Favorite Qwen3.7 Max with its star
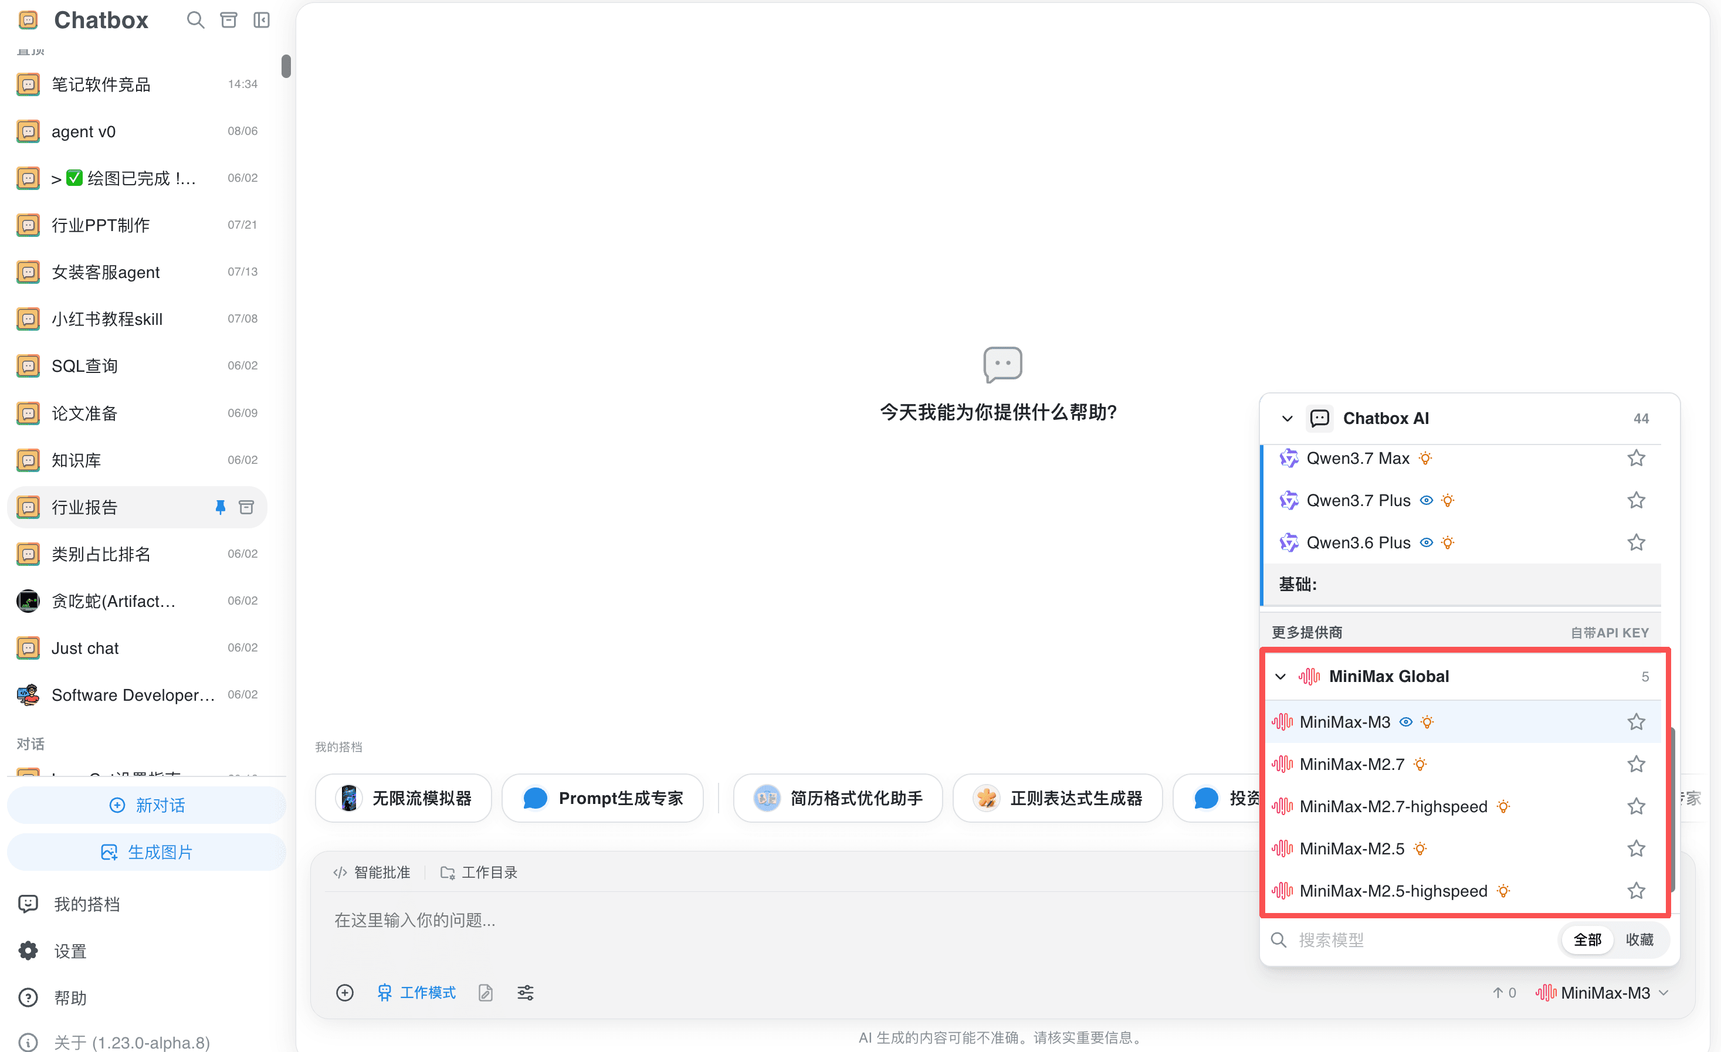This screenshot has height=1052, width=1721. click(x=1636, y=458)
